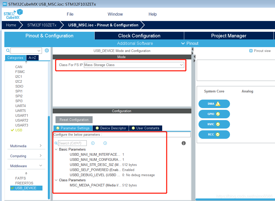Viewport: 275px width, 201px height.
Task: Select FSMC in the peripheral list
Action: [20, 72]
